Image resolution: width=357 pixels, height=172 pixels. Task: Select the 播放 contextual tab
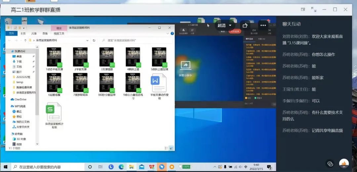pyautogui.click(x=59, y=28)
